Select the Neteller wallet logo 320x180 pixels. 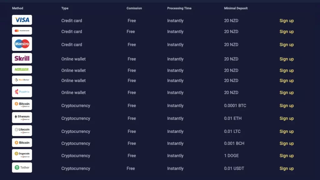coord(22,70)
